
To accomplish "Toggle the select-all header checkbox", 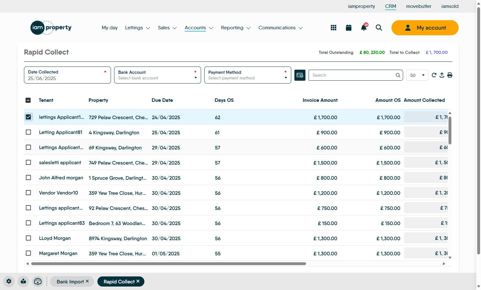I will (28, 100).
